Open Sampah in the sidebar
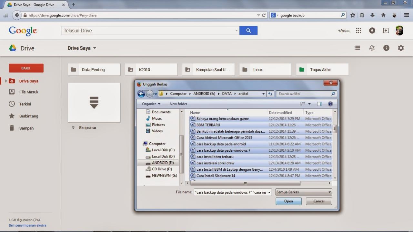Viewport: 413px width, 232px height. pyautogui.click(x=26, y=128)
